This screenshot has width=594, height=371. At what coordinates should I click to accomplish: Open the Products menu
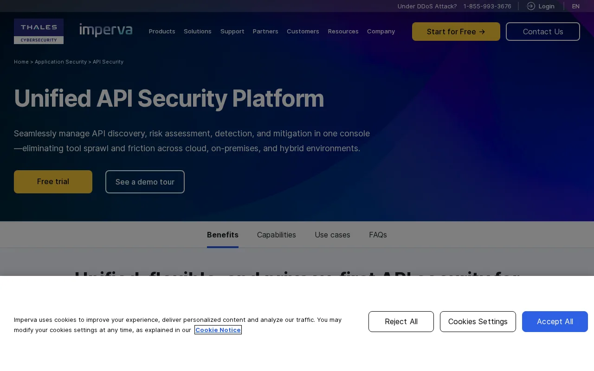pyautogui.click(x=162, y=31)
